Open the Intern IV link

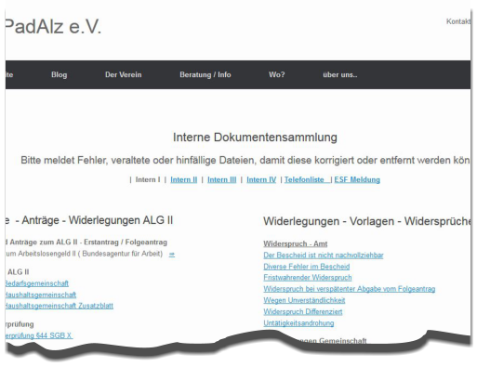point(261,179)
